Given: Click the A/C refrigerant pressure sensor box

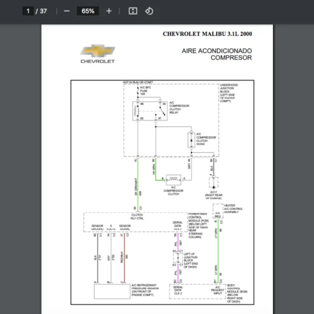Looking at the screenshot, I should click(112, 291).
